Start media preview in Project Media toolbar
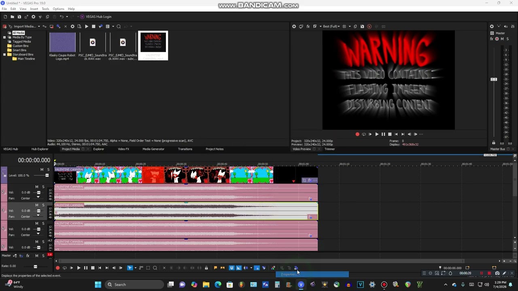518x291 pixels. 87,26
